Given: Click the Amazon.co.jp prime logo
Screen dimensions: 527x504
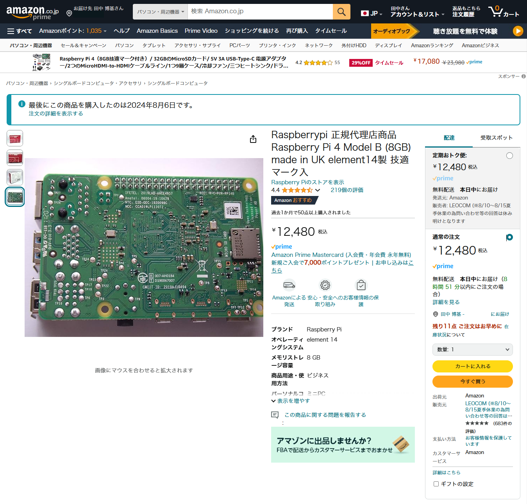Looking at the screenshot, I should click(x=32, y=12).
